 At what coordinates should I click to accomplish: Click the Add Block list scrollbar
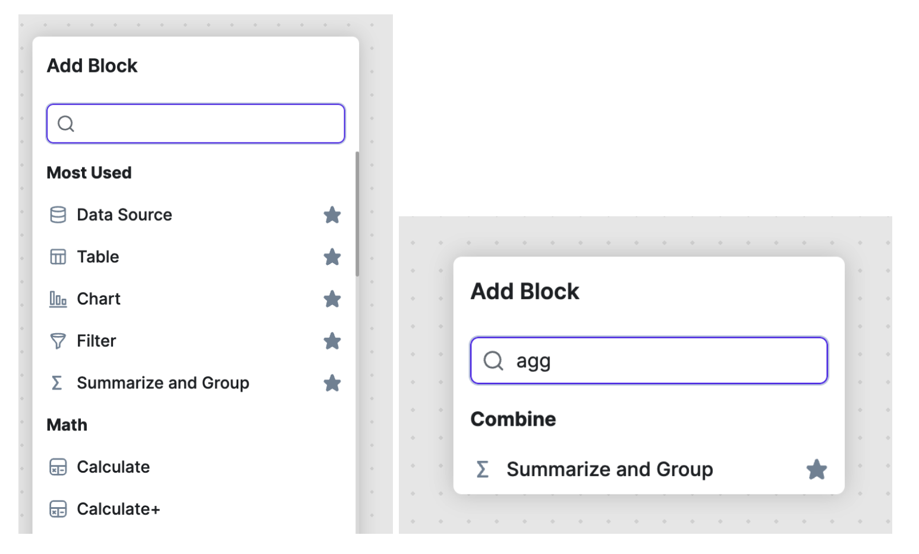click(x=357, y=214)
